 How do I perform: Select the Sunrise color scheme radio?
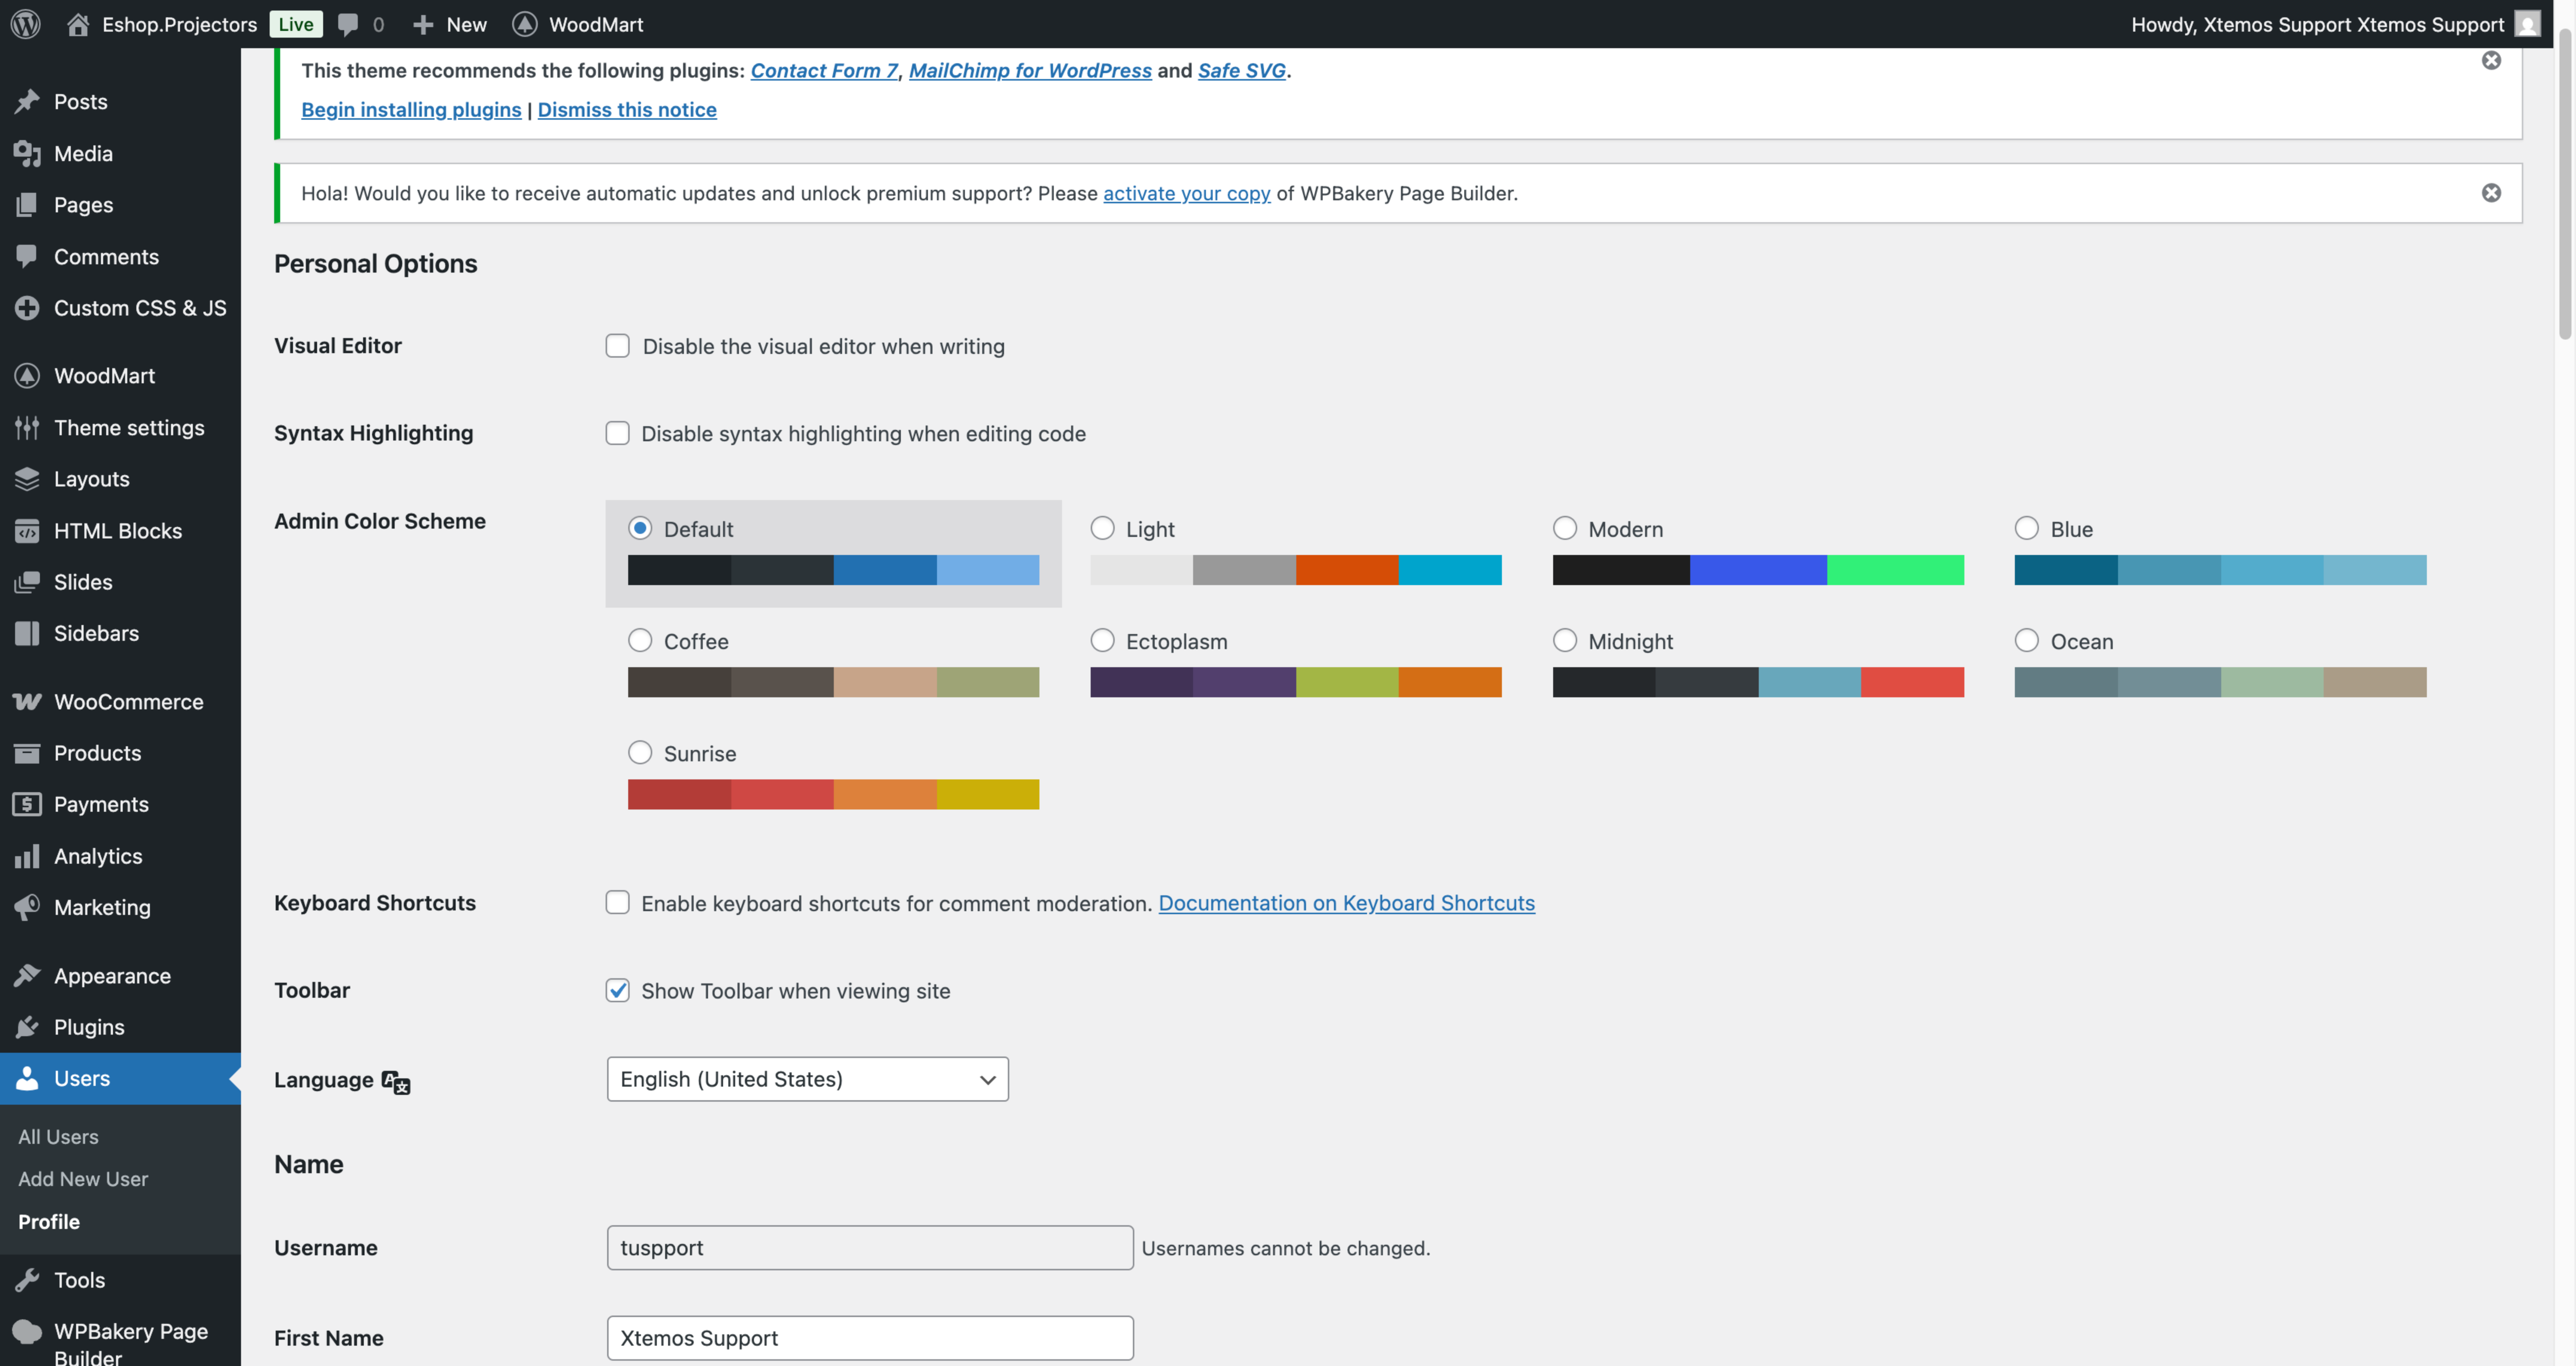tap(640, 752)
